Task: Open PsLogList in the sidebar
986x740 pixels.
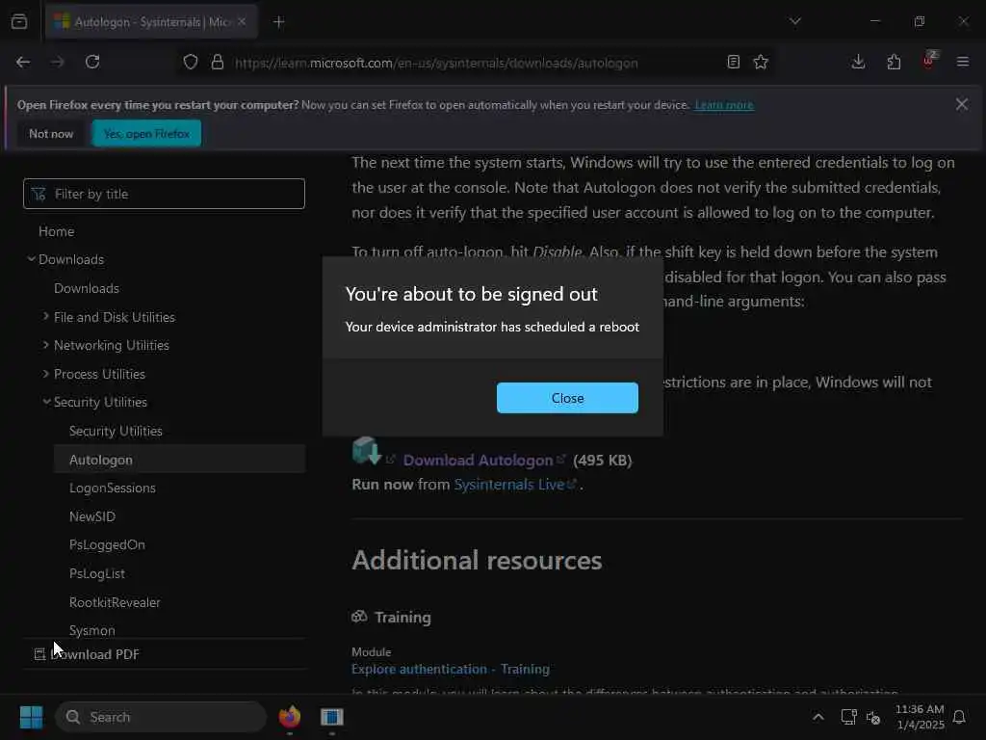Action: pos(97,574)
